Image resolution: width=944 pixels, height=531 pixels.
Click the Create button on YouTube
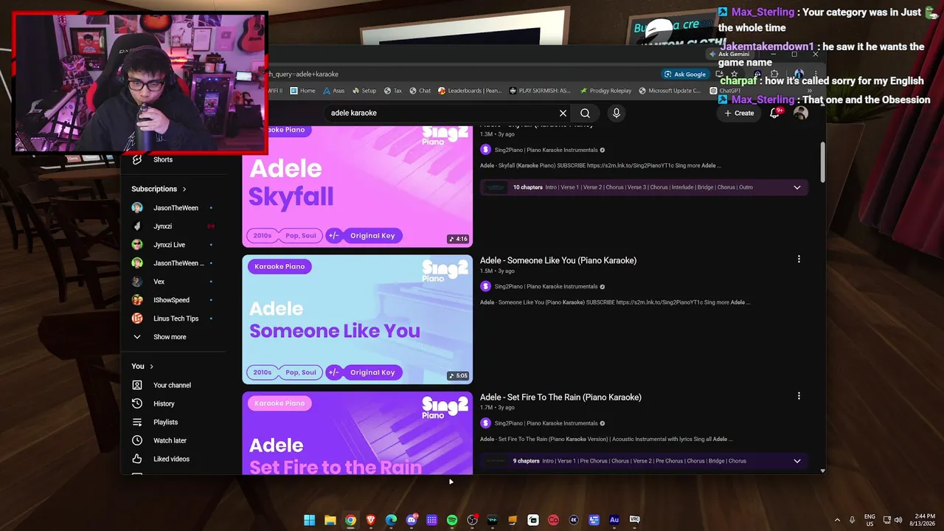coord(739,113)
